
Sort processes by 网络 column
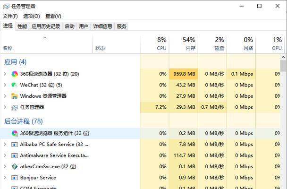(x=241, y=44)
